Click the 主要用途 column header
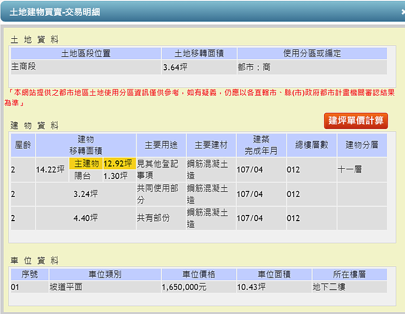Viewport: 405px width, 314px height. [x=161, y=145]
